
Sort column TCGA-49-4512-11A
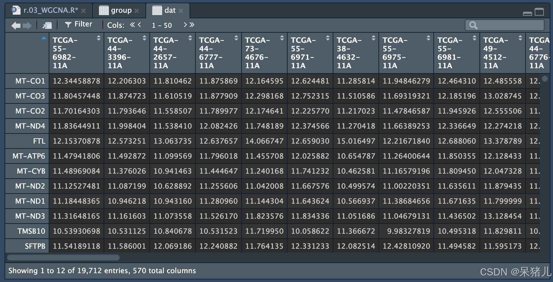(520, 38)
